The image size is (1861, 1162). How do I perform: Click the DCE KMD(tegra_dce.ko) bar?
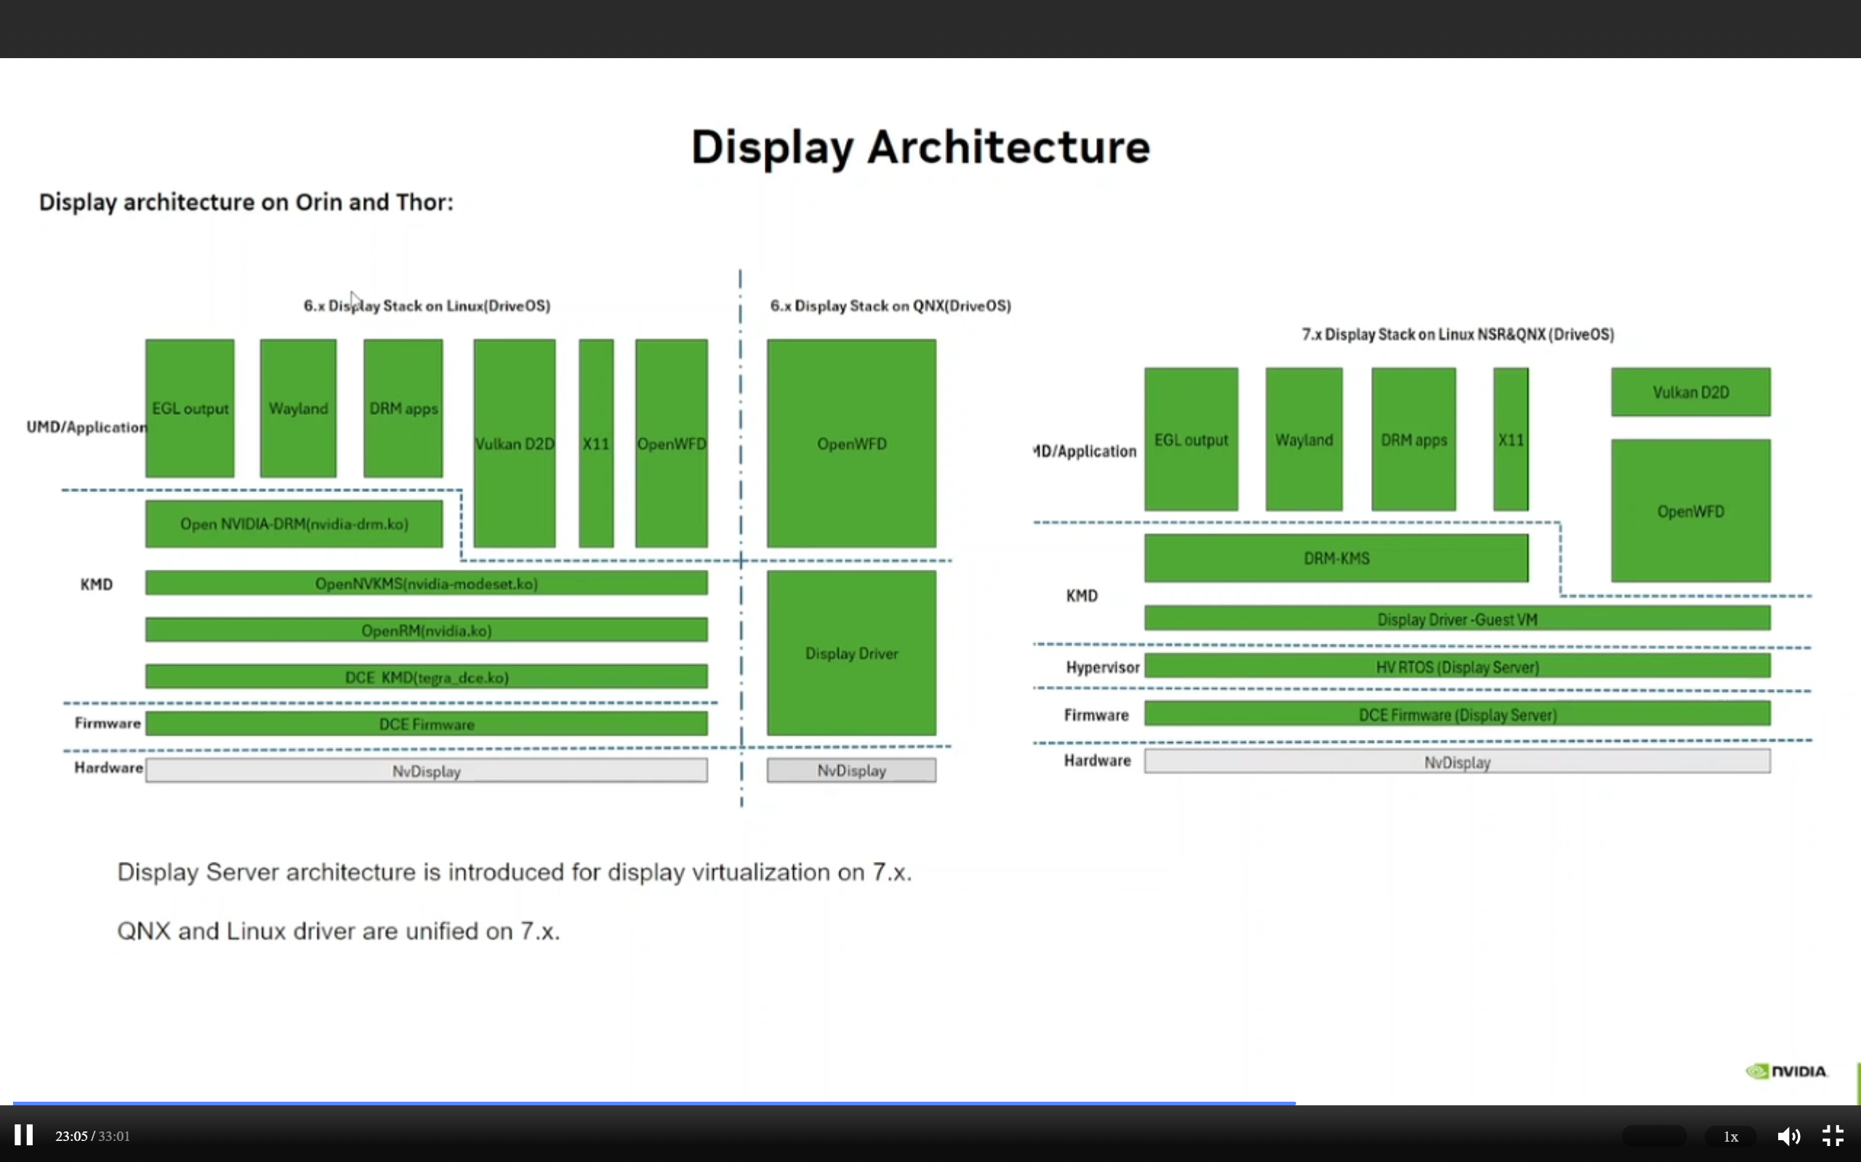tap(426, 677)
